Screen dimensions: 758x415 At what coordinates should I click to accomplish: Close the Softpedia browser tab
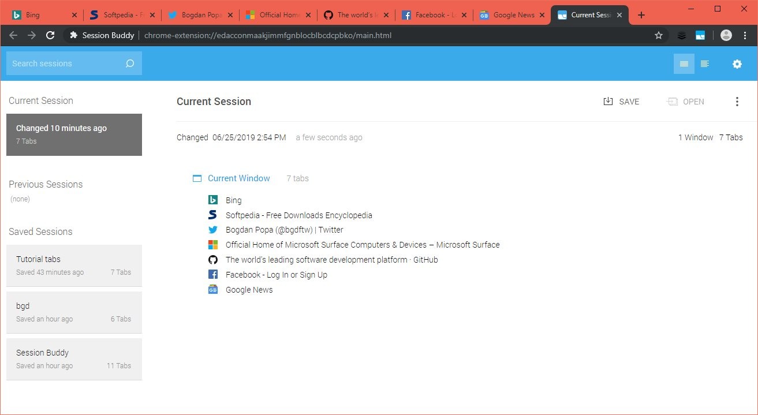click(x=152, y=15)
